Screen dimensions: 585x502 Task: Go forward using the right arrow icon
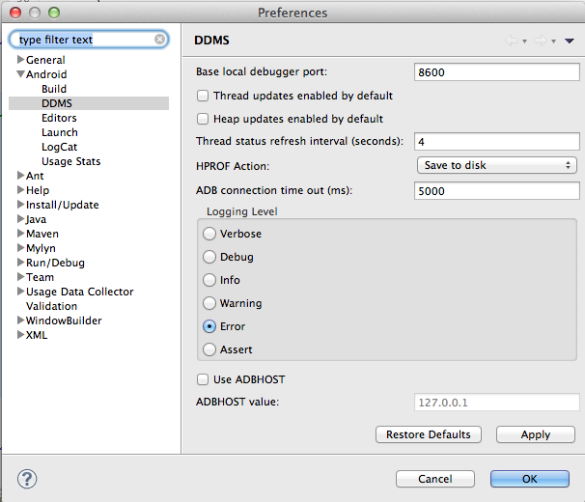(541, 41)
